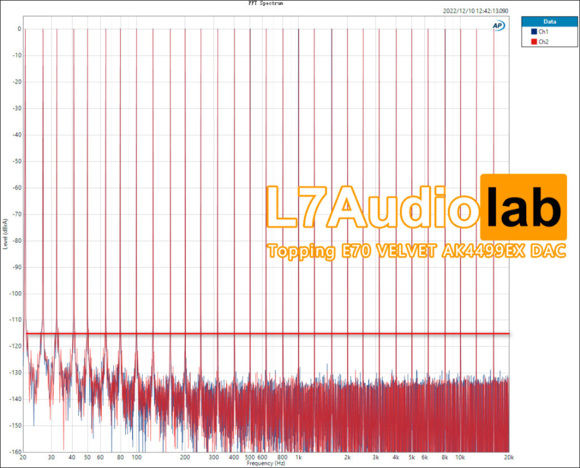Viewport: 580px width, 468px height.
Task: Click the AP logo icon on graph
Action: coord(498,26)
